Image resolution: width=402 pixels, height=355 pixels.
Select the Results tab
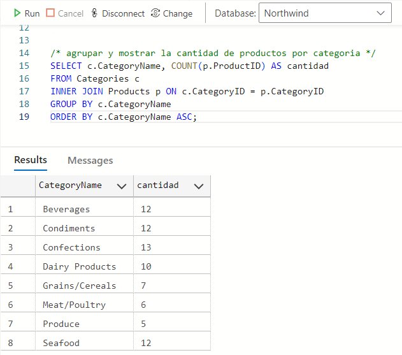[31, 160]
